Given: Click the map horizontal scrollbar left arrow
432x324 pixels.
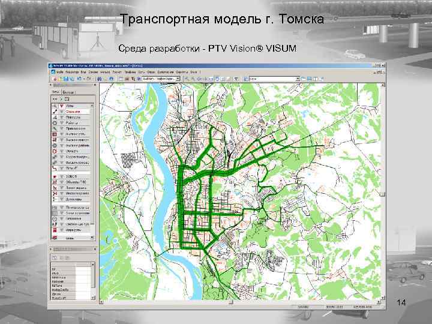Looking at the screenshot, I should click(101, 302).
